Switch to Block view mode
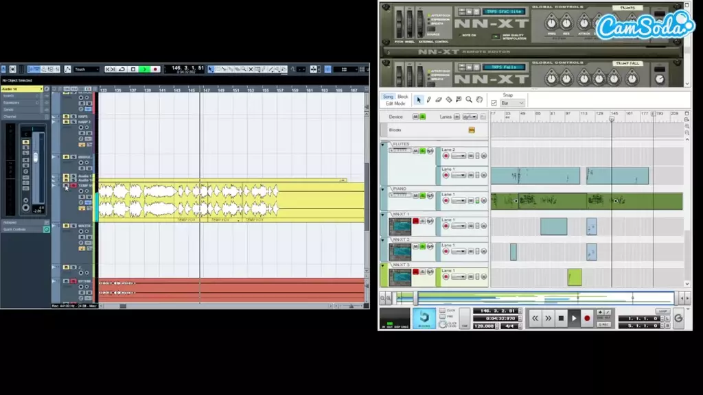This screenshot has height=395, width=703. tap(402, 97)
